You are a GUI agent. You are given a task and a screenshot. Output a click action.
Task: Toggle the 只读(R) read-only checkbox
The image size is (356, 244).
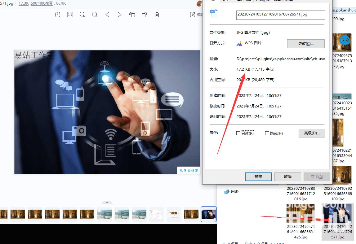point(238,133)
